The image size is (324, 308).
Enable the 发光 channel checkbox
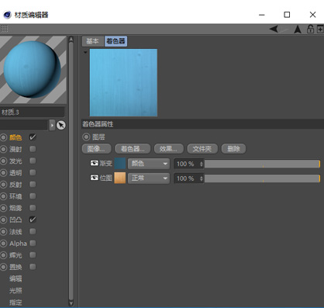tap(33, 161)
